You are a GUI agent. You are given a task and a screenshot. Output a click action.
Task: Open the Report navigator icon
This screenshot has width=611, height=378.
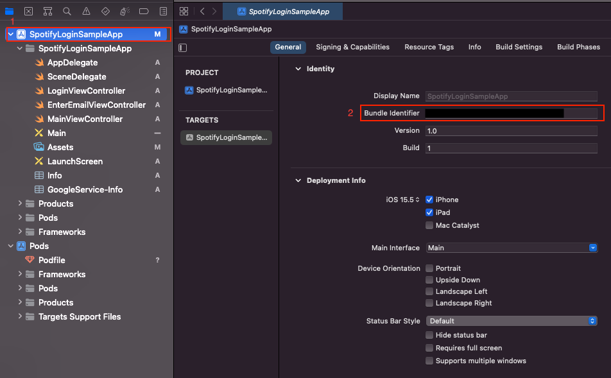click(163, 12)
